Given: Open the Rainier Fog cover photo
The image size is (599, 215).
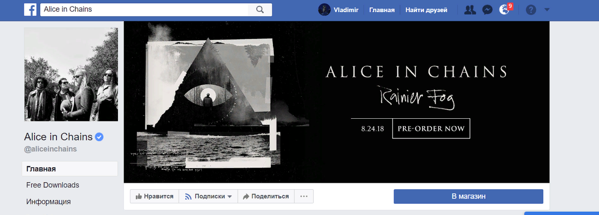Looking at the screenshot, I should click(x=336, y=102).
